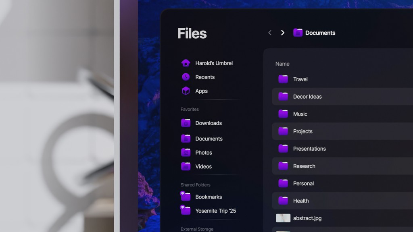Click the Presentations folder name

click(x=309, y=149)
